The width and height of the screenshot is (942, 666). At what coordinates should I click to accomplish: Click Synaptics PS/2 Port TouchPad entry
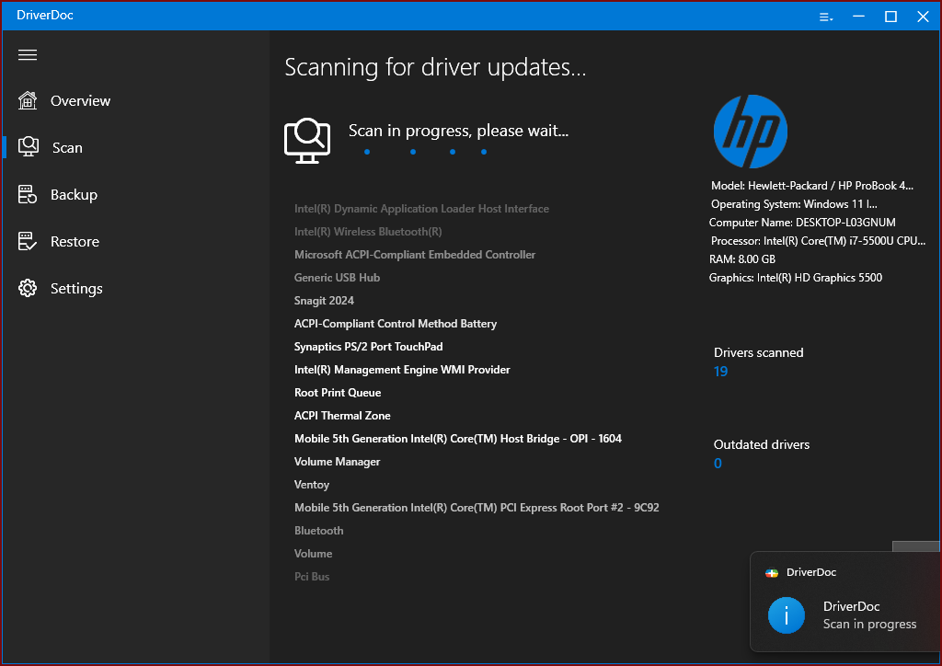tap(368, 347)
